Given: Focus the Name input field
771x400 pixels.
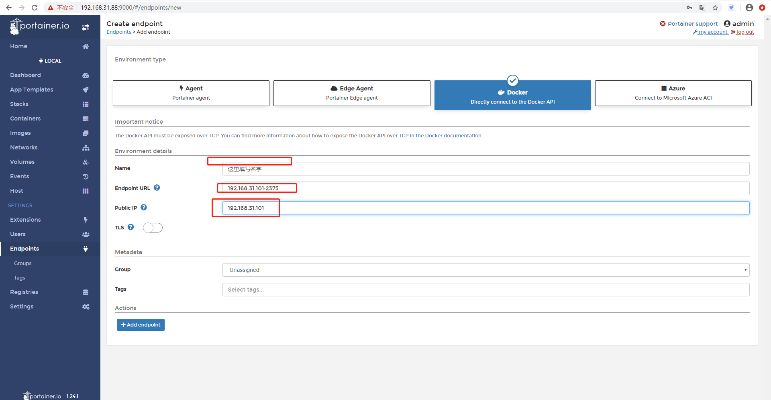Looking at the screenshot, I should pos(485,169).
